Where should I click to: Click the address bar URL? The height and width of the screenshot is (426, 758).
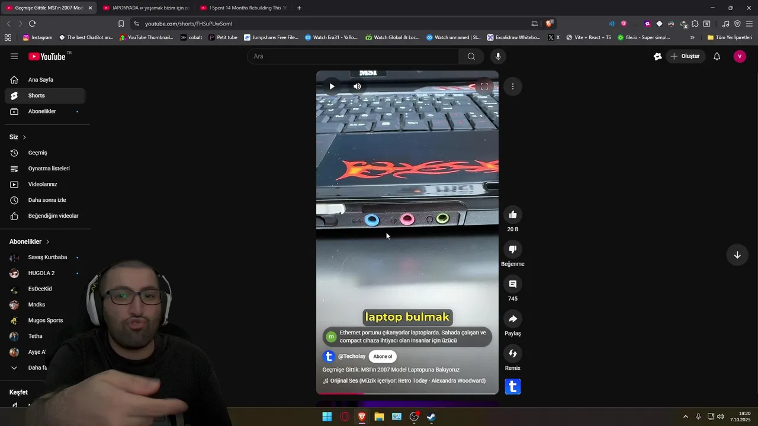pyautogui.click(x=188, y=24)
